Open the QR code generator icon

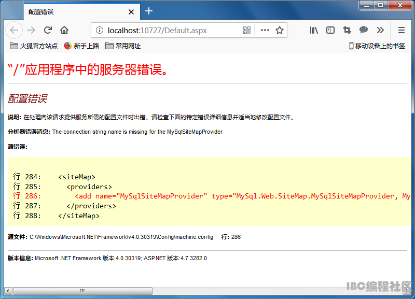(247, 30)
